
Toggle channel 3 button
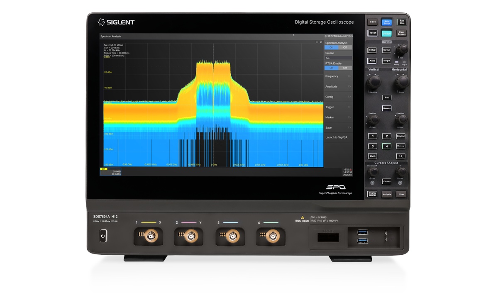point(373,146)
